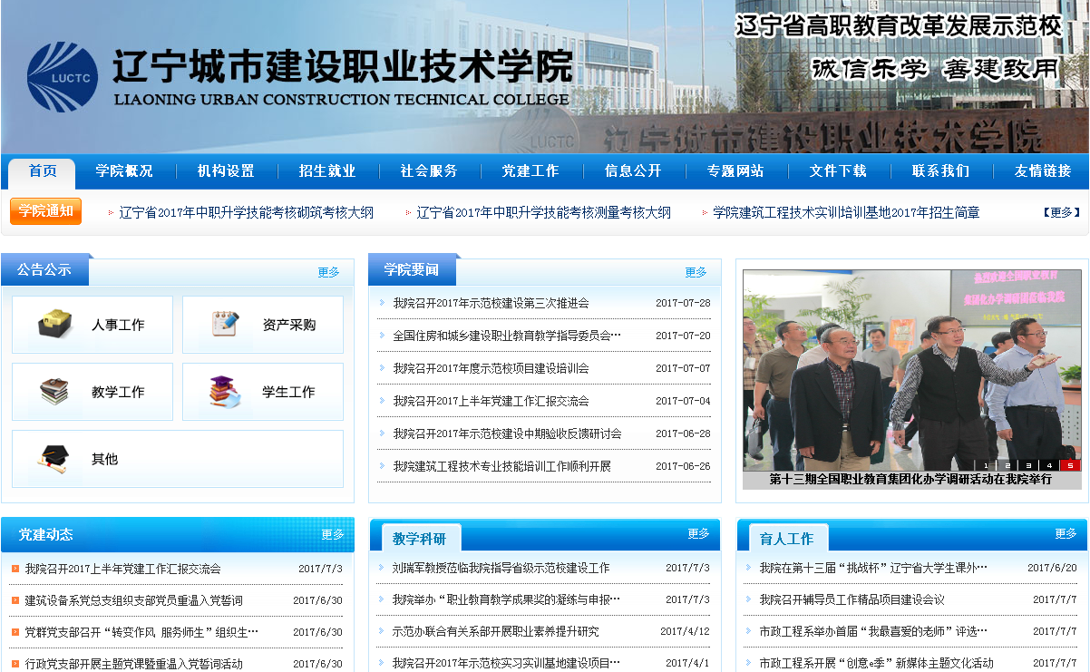Switch slideshow to slide 1
The width and height of the screenshot is (1090, 672).
click(986, 465)
